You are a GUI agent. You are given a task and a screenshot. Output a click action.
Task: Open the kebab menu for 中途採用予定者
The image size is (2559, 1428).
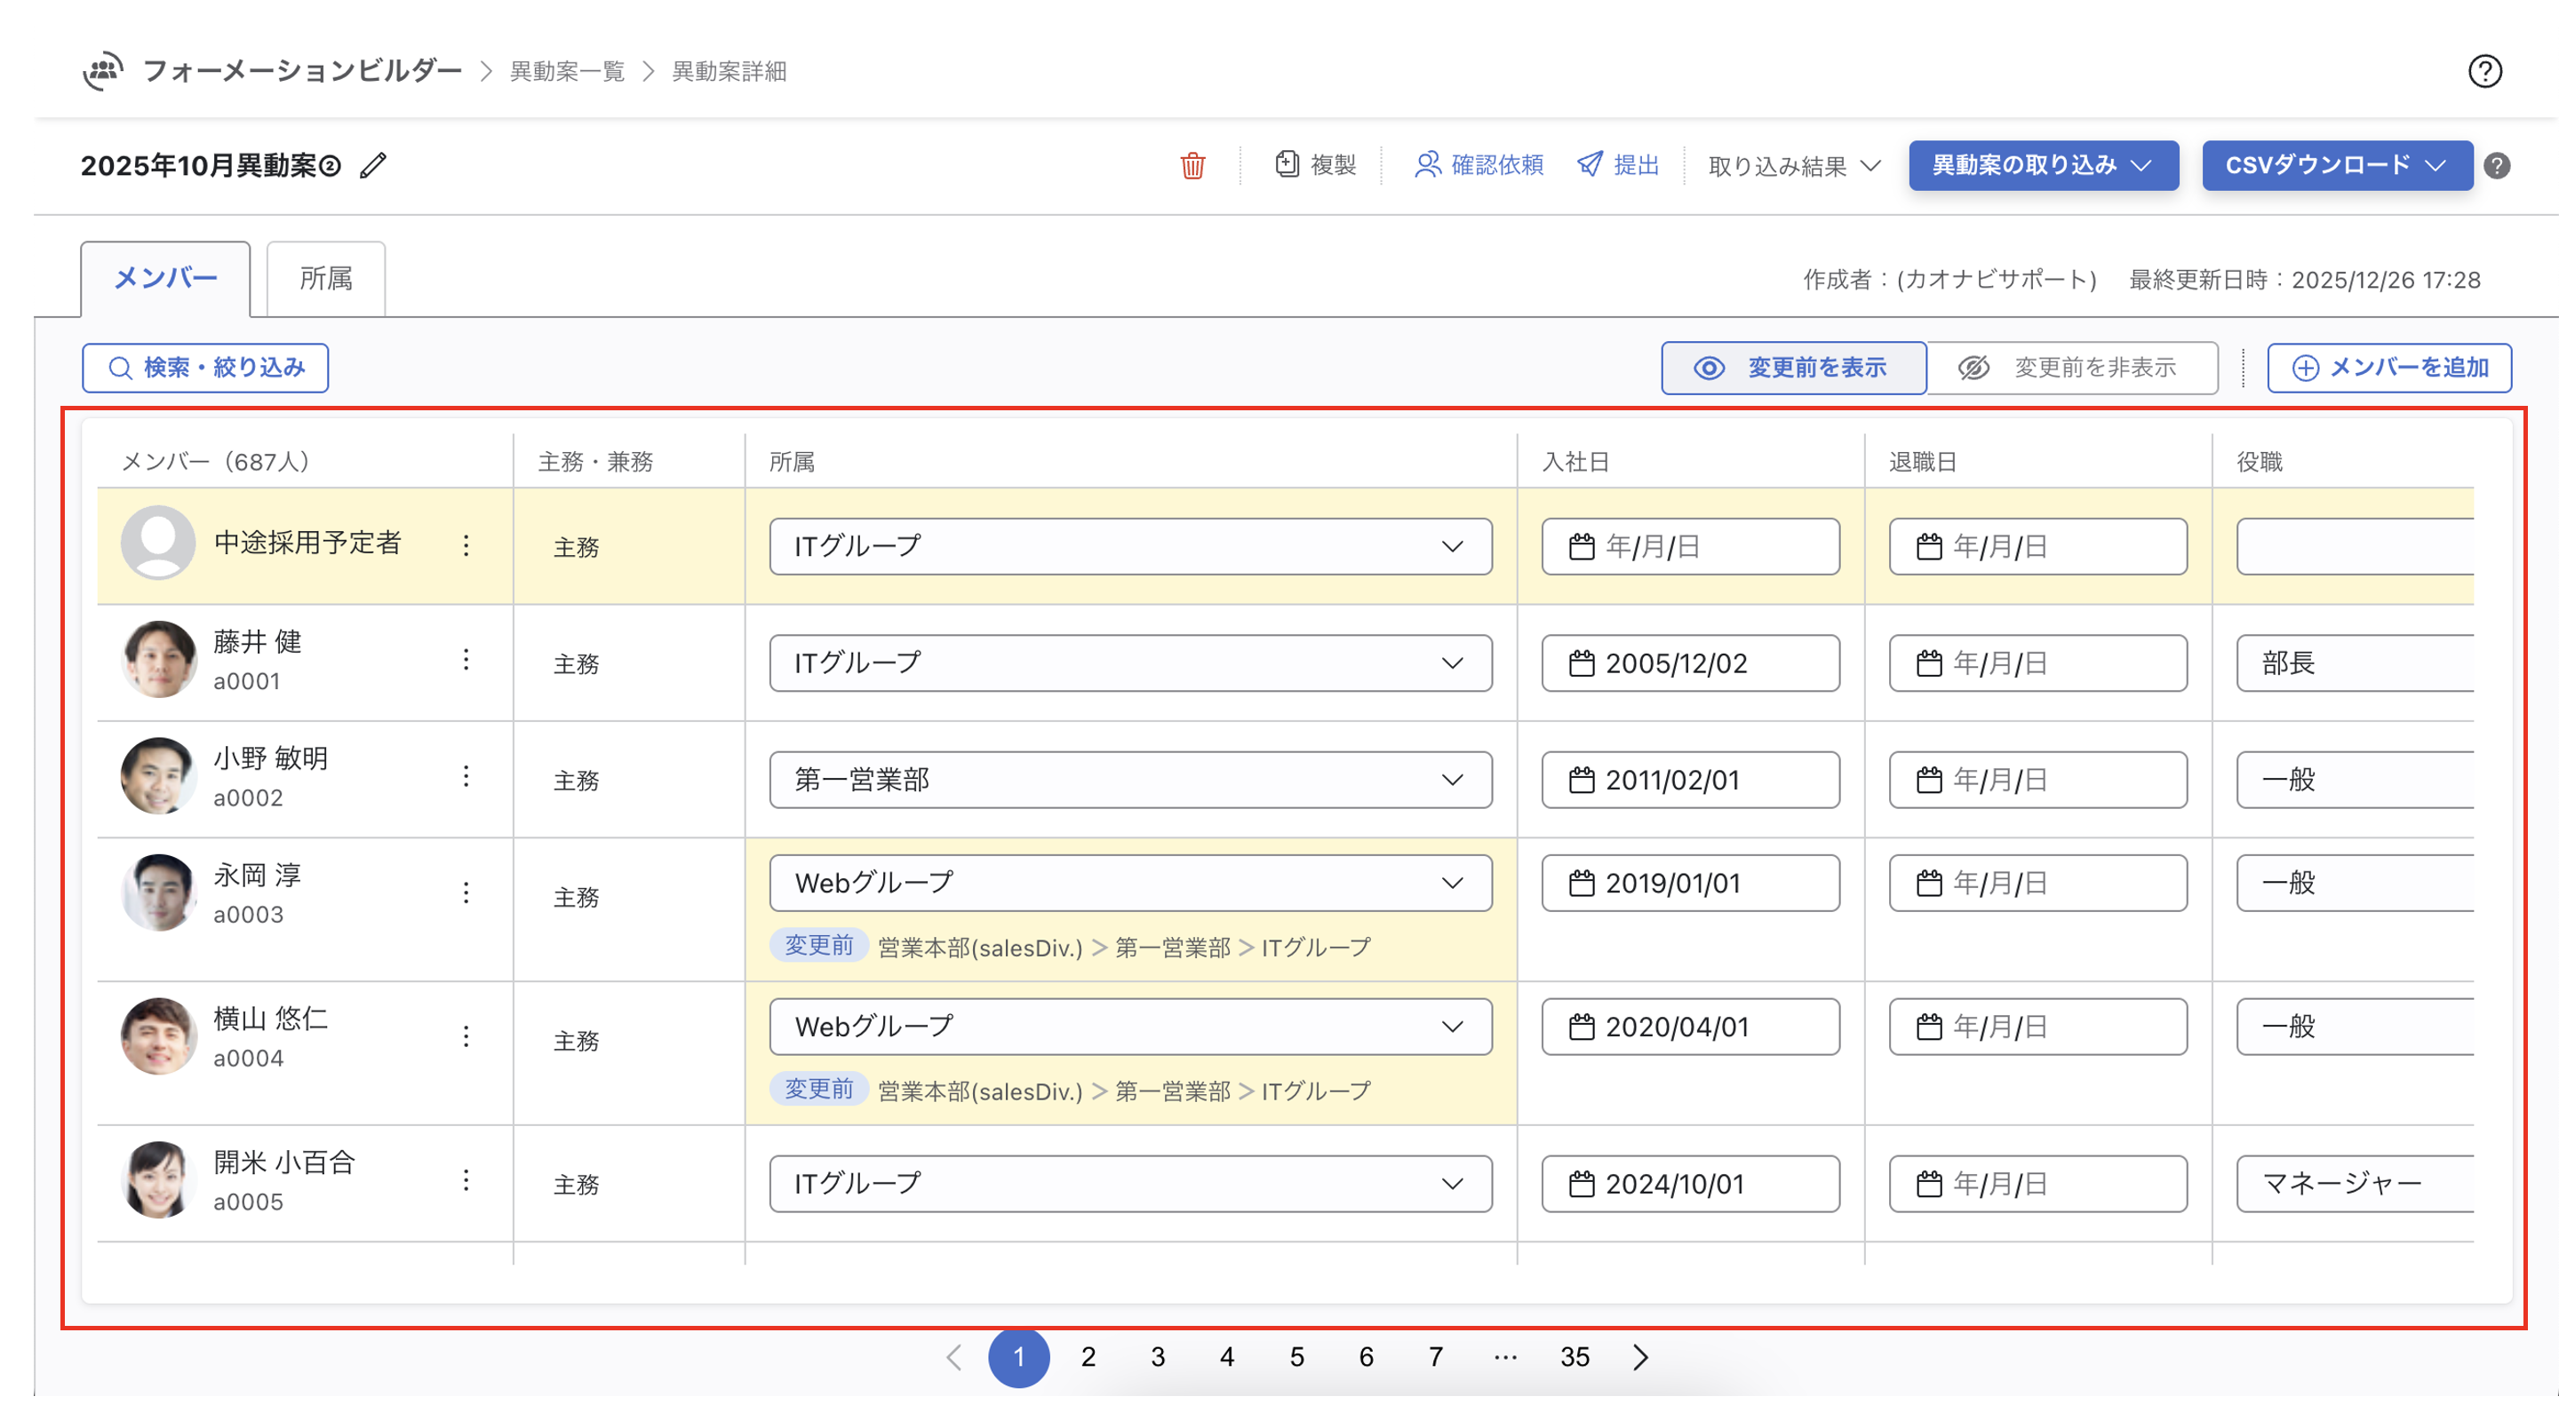point(466,545)
